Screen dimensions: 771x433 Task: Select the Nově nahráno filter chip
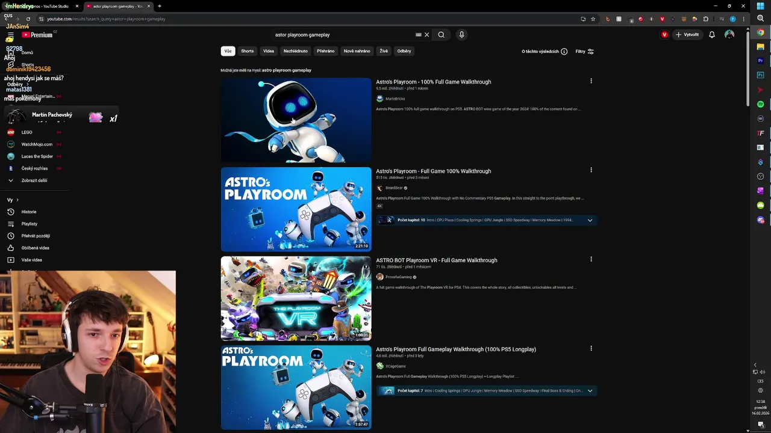click(357, 51)
